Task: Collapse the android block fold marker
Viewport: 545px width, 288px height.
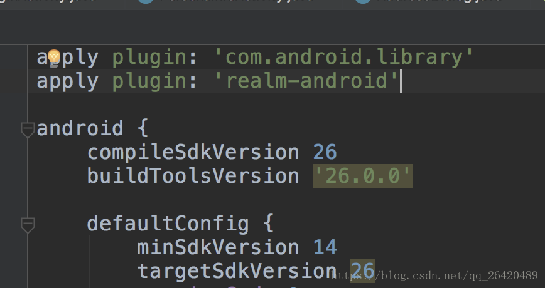Action: click(x=28, y=130)
